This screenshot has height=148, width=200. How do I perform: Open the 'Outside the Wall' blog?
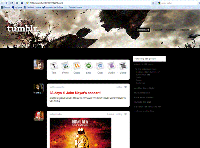click(x=143, y=102)
